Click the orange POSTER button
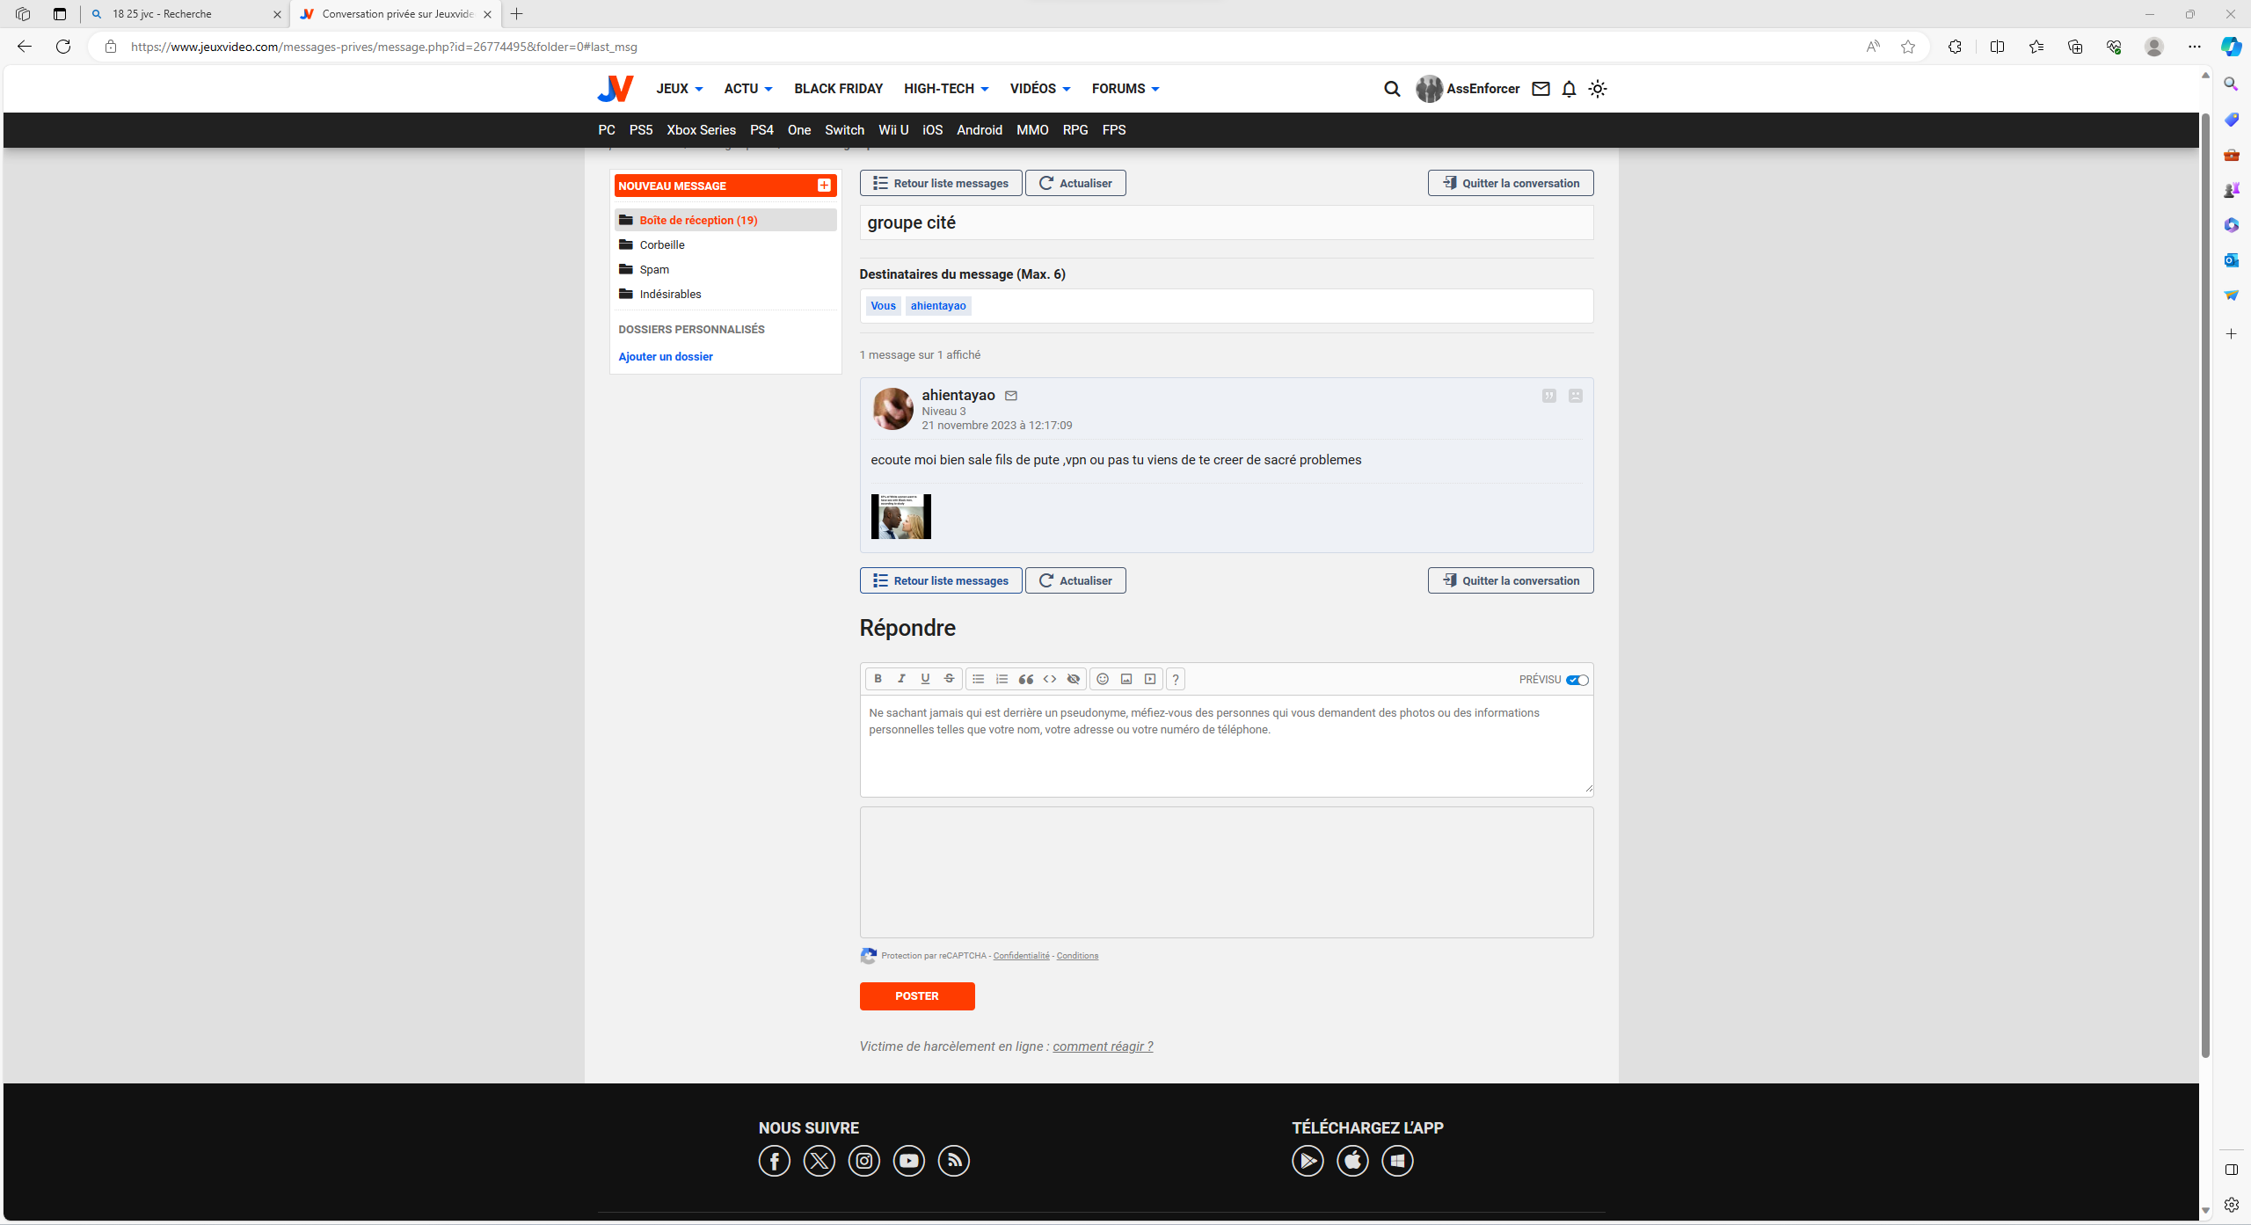 917,996
